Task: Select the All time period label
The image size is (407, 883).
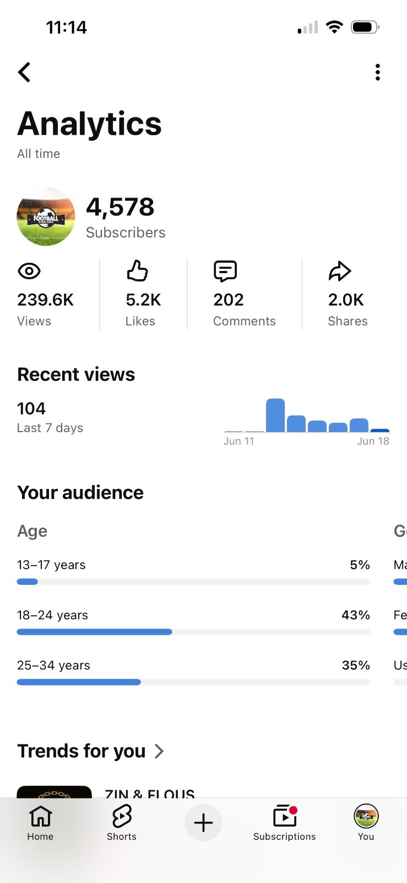Action: point(39,154)
